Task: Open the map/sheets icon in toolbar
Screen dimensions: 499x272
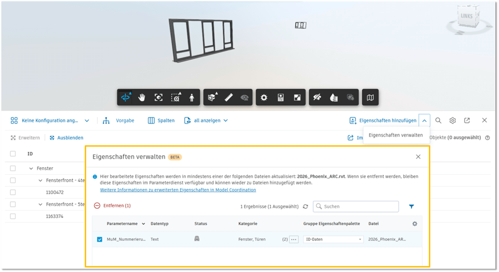Action: 370,97
